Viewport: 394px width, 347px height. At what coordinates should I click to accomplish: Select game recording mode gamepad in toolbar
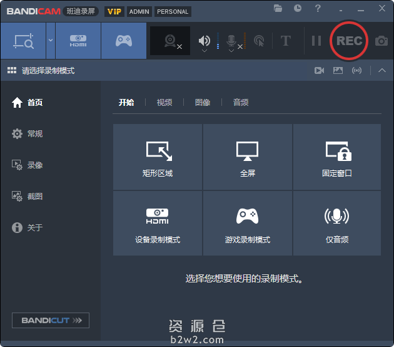124,41
